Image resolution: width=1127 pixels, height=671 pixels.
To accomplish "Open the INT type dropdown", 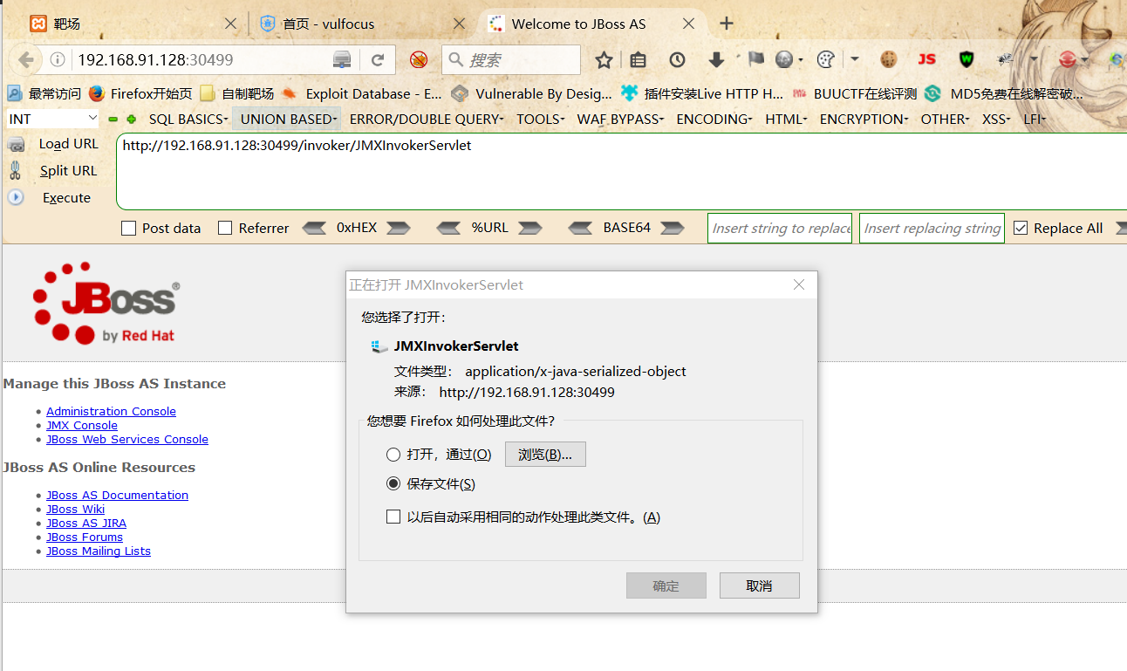I will point(53,119).
